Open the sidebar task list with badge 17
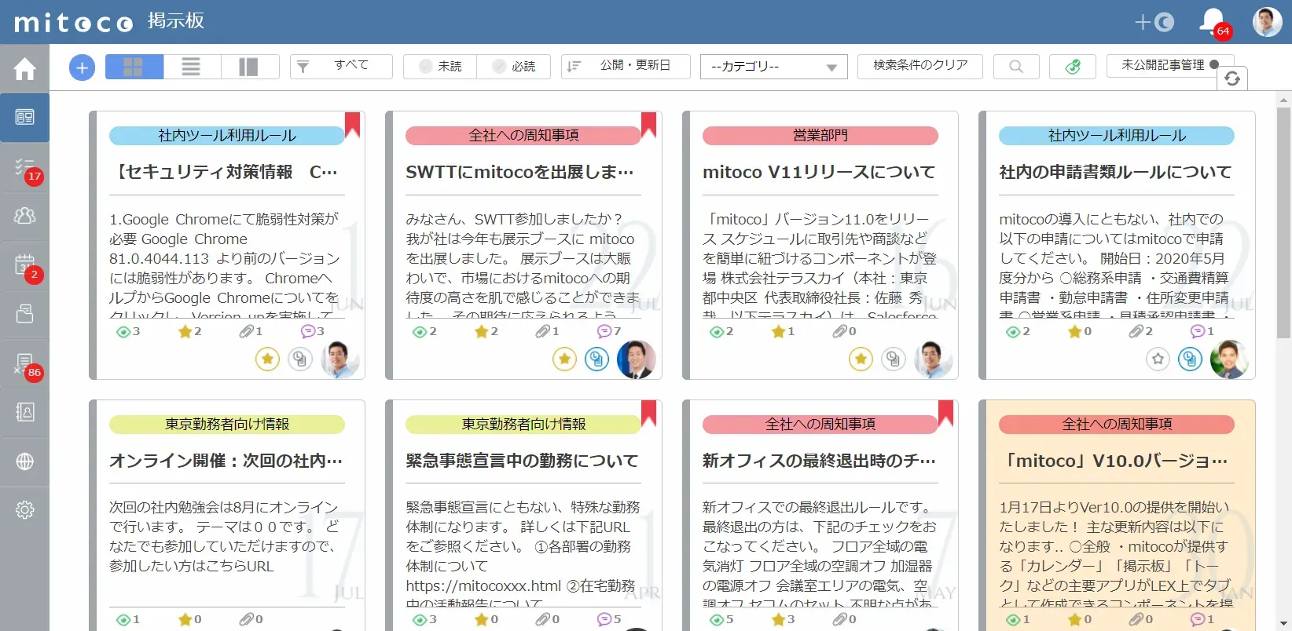This screenshot has height=631, width=1292. point(24,167)
